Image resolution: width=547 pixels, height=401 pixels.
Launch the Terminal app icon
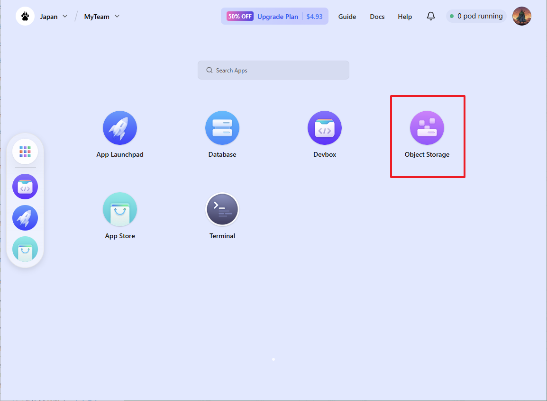[x=222, y=210]
